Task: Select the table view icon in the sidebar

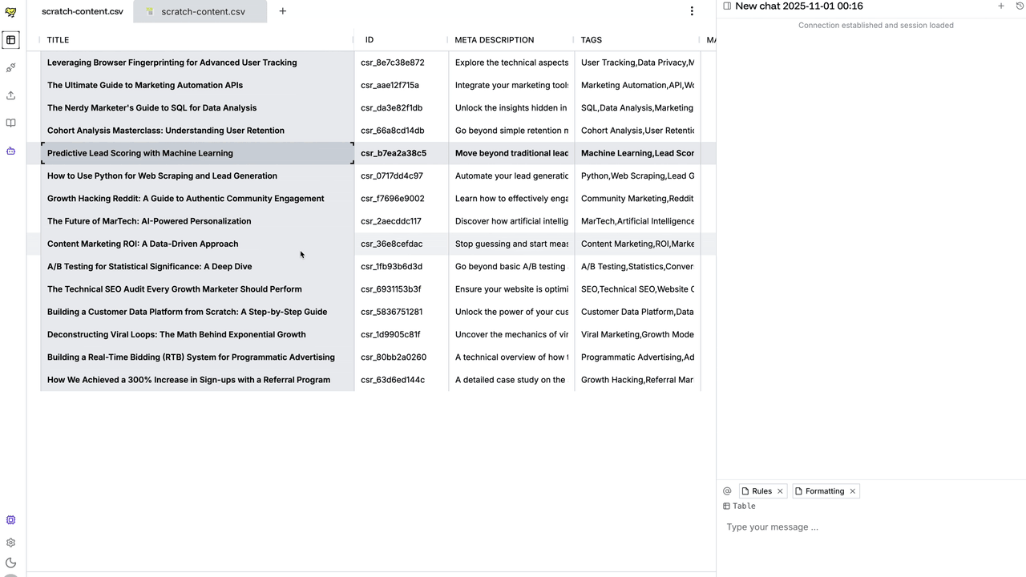Action: (10, 39)
